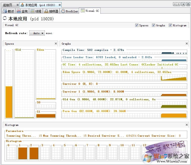The height and width of the screenshot is (165, 191).
Task: Switch to the 概述 tab
Action: coord(9,11)
